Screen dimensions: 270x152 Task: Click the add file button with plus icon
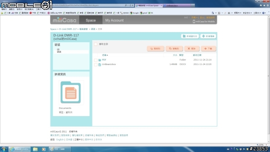(x=208, y=36)
